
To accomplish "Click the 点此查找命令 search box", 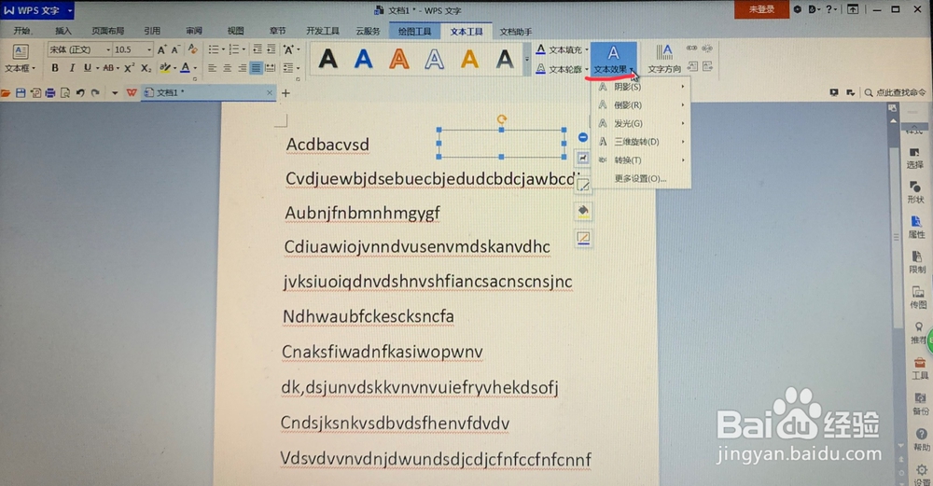I will point(896,92).
